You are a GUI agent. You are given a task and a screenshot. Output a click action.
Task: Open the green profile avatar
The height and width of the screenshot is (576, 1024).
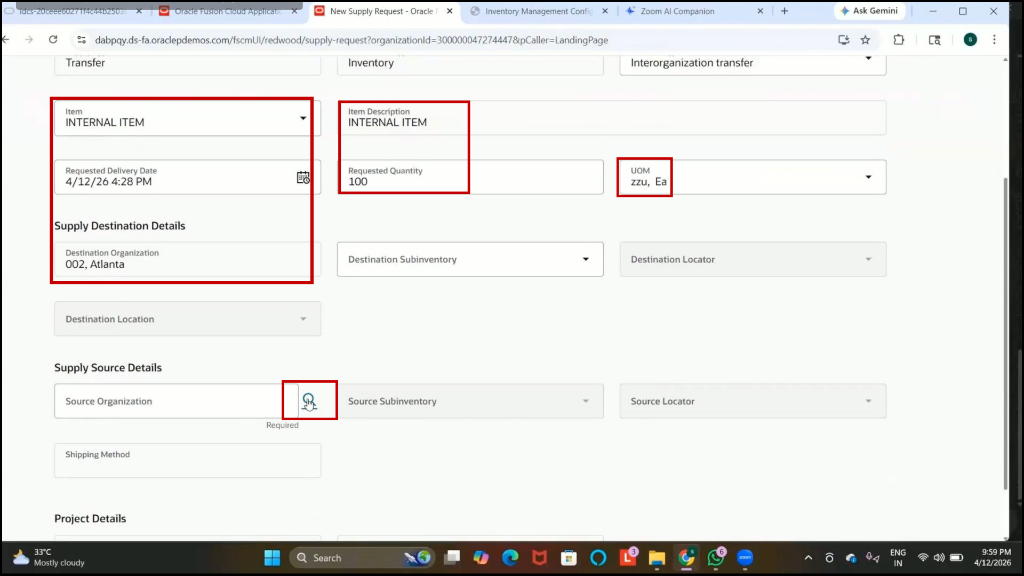[x=970, y=39]
